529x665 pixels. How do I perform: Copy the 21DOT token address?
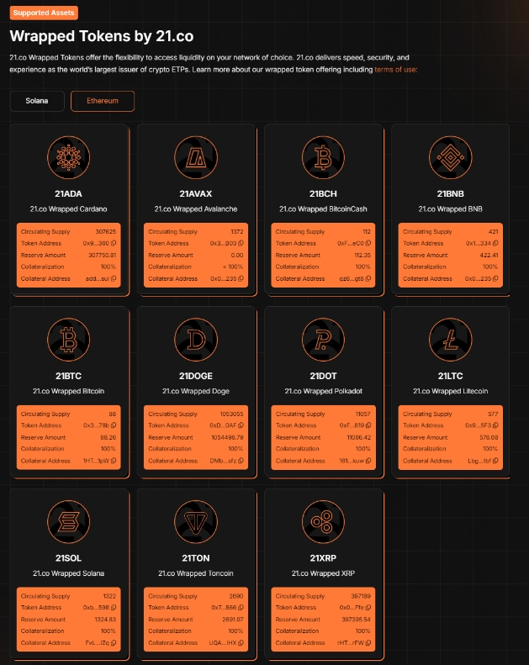click(x=368, y=425)
